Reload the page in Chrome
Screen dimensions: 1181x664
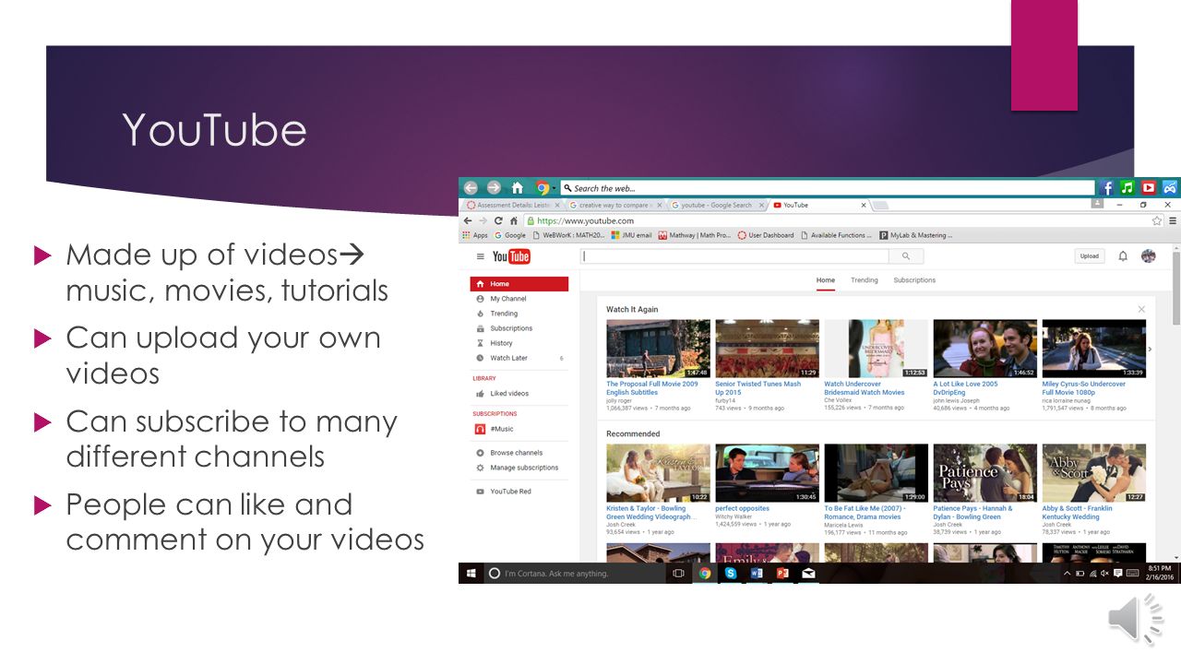point(498,220)
